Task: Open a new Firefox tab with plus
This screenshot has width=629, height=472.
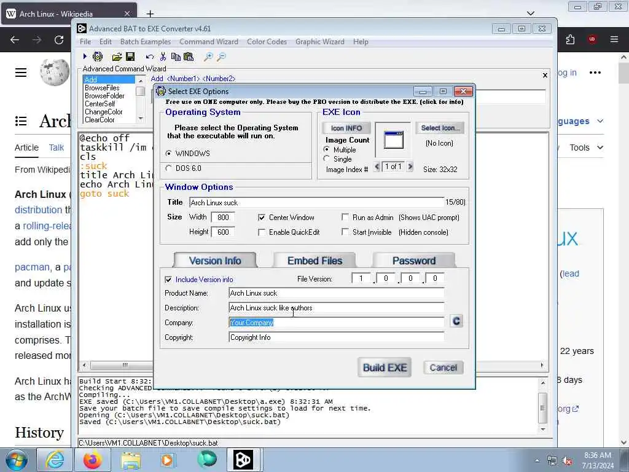Action: [150, 14]
